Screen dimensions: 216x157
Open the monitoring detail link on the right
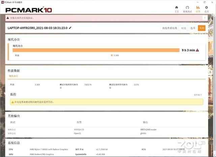pyautogui.click(x=198, y=95)
